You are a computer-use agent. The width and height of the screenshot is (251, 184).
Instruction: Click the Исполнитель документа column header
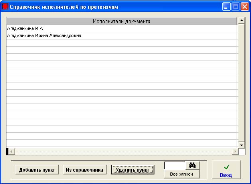pyautogui.click(x=122, y=21)
